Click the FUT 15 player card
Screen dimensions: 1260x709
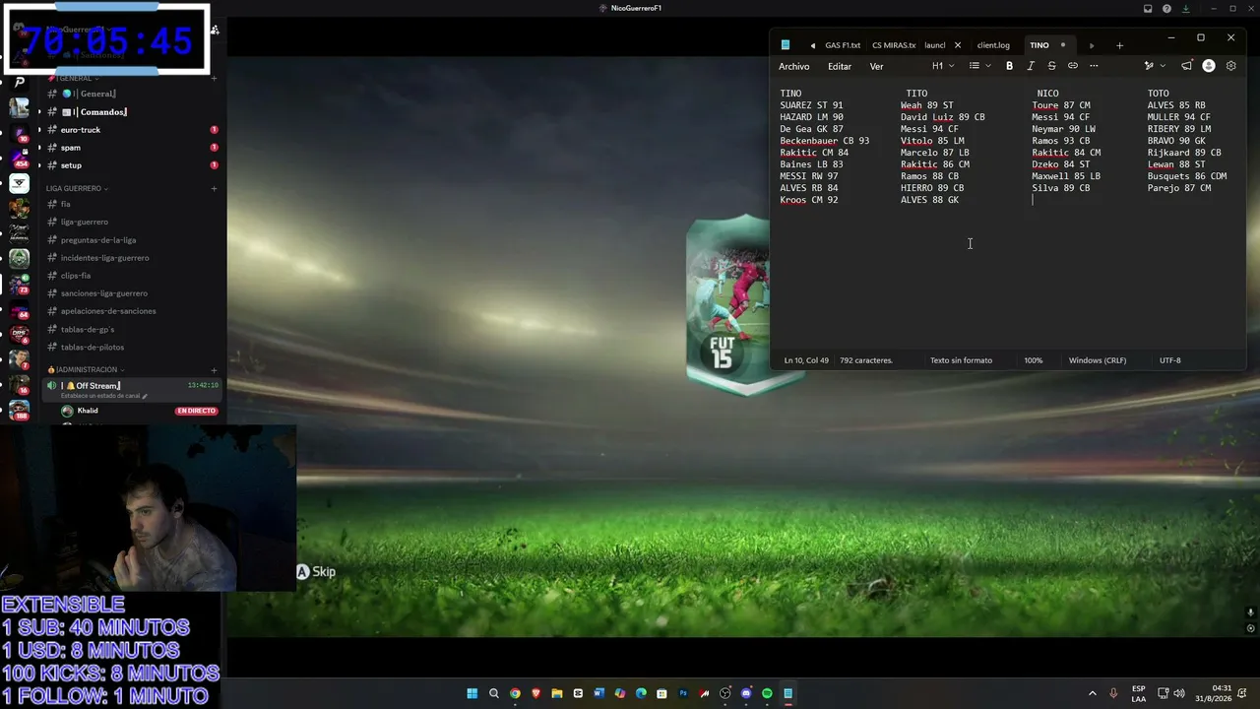click(728, 305)
